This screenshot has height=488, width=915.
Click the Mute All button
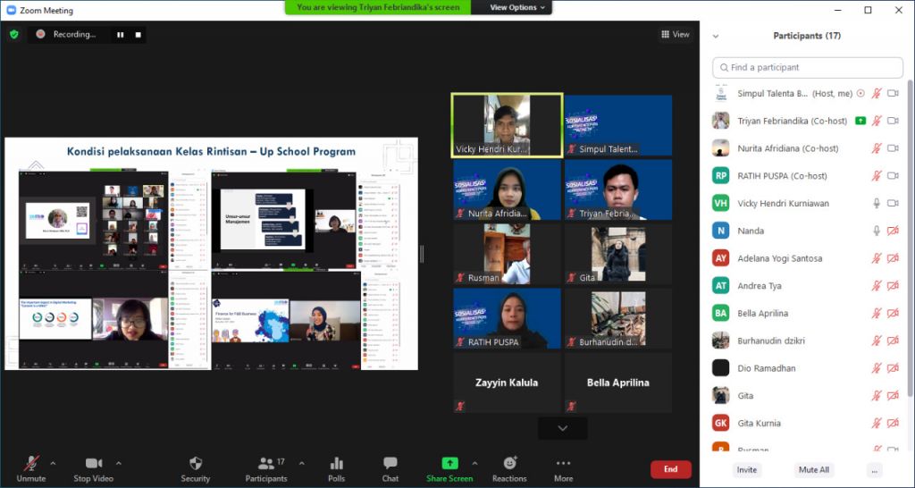click(814, 470)
